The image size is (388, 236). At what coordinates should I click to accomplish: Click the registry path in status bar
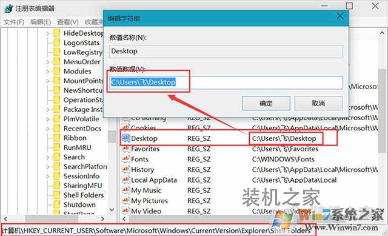coord(156,231)
